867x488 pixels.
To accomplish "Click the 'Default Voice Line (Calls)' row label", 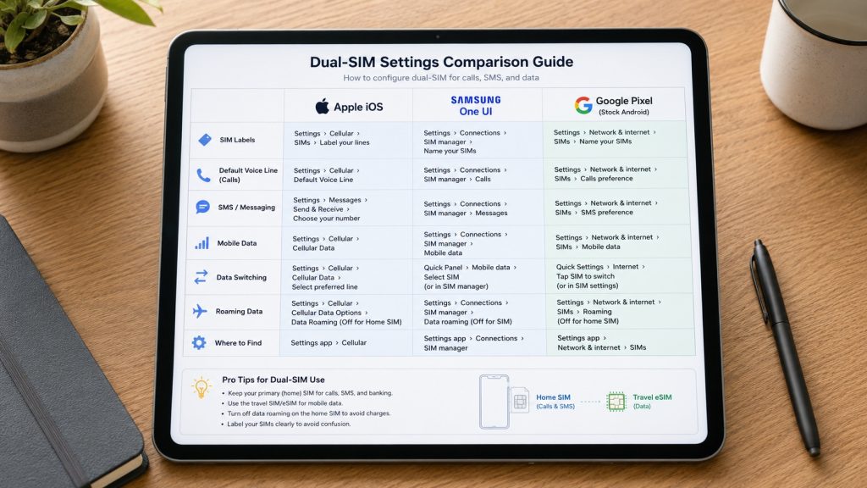I will tap(248, 175).
